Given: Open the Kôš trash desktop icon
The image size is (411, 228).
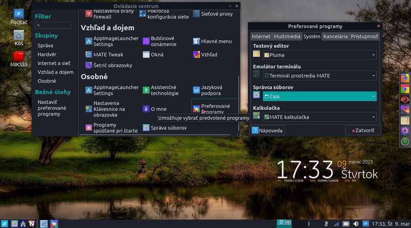Looking at the screenshot, I should 19,37.
